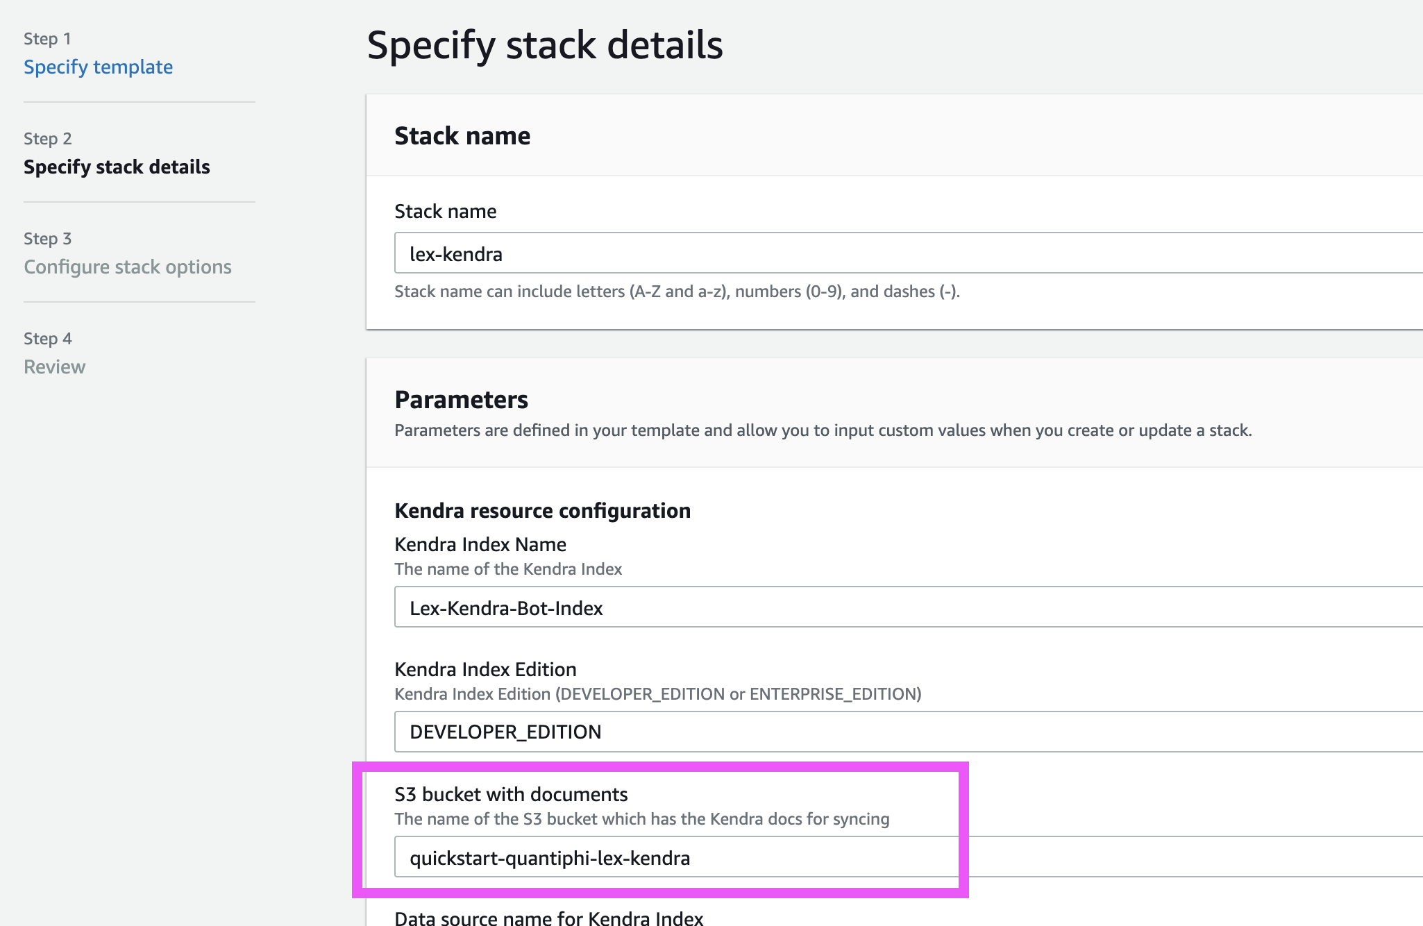The image size is (1423, 926).
Task: Click Configure stack options in step navigation
Action: click(128, 267)
